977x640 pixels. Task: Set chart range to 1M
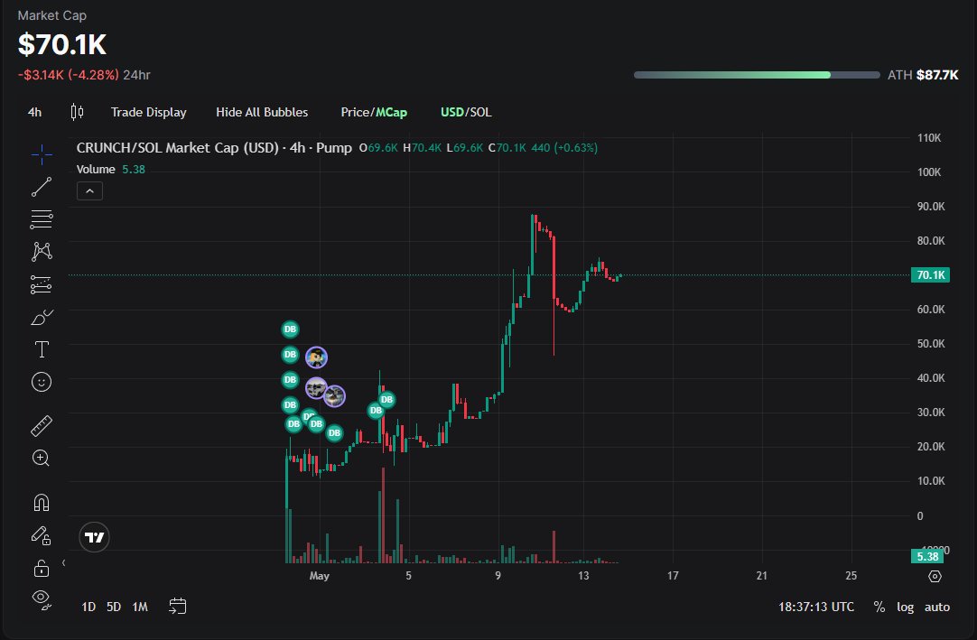pyautogui.click(x=140, y=607)
